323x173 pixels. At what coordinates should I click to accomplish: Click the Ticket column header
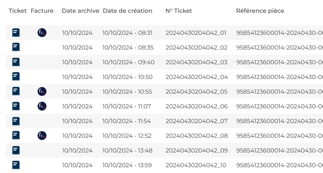[18, 11]
